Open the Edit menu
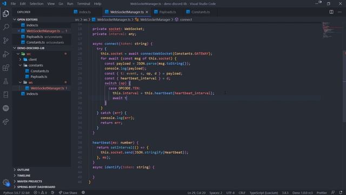The height and width of the screenshot is (195, 346). coord(23,4)
